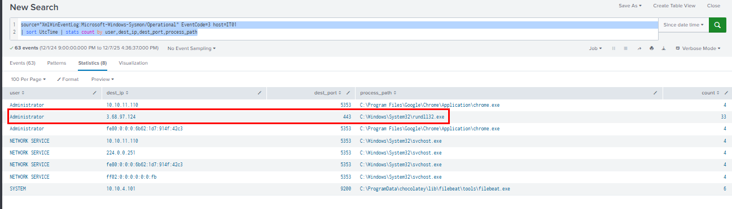Image resolution: width=732 pixels, height=209 pixels.
Task: Export results with the download icon
Action: [x=664, y=48]
